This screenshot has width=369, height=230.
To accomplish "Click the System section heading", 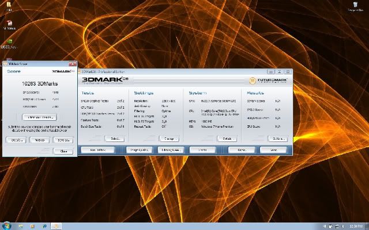I will point(198,93).
